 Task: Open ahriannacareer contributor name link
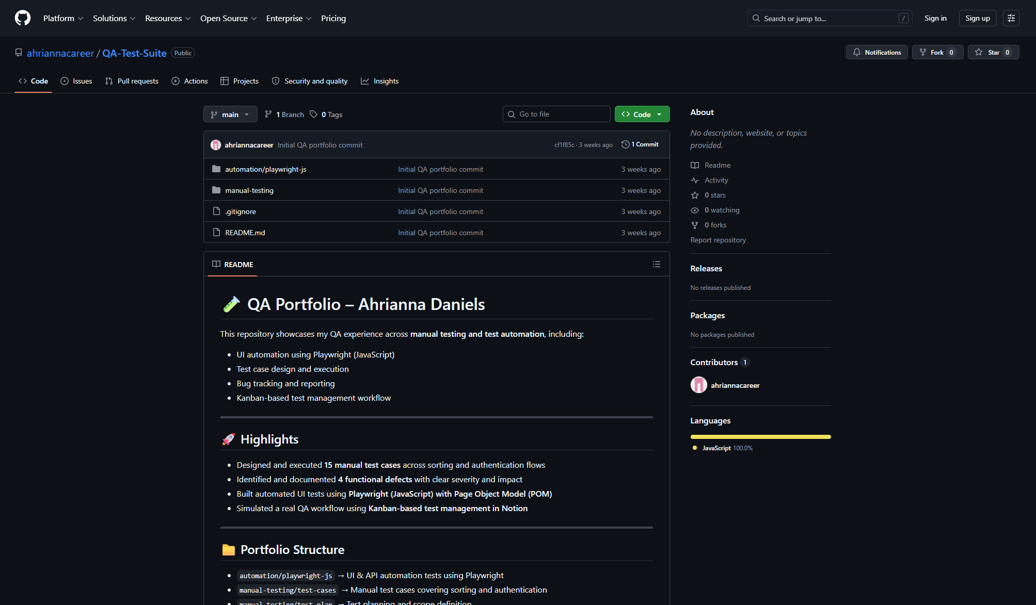(x=735, y=385)
